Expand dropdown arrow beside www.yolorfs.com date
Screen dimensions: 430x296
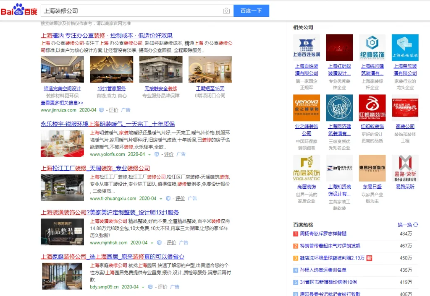pyautogui.click(x=149, y=155)
